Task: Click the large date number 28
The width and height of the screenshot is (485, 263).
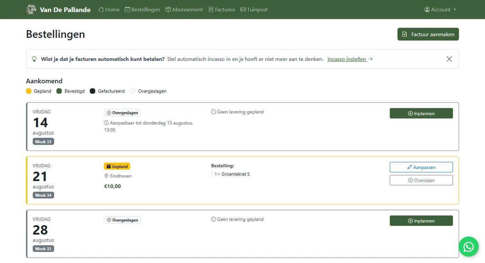Action: tap(40, 230)
